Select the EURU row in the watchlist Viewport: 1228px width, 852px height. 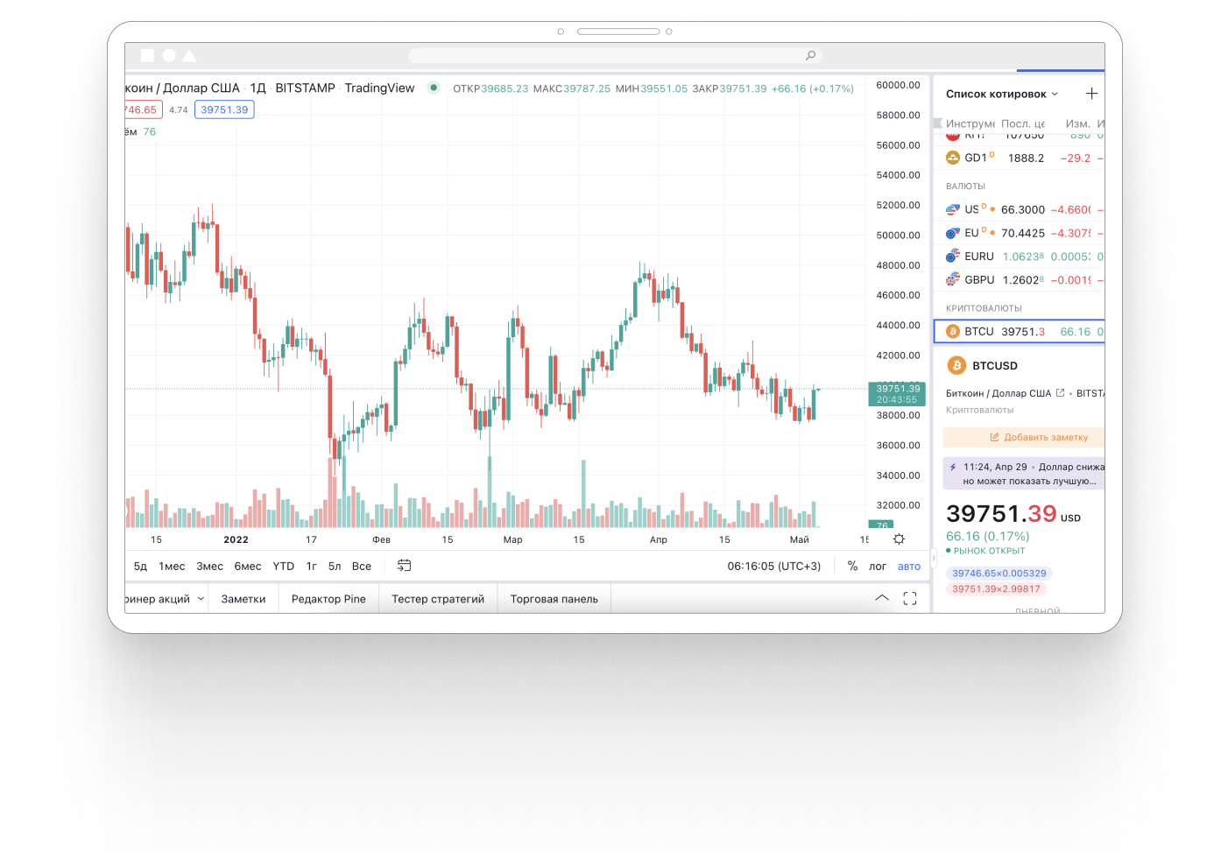[x=1020, y=257]
